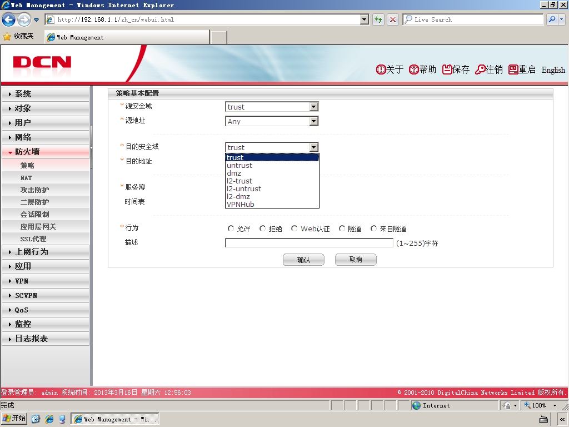Click the IE Forward navigation button
The image size is (569, 427).
[x=24, y=19]
